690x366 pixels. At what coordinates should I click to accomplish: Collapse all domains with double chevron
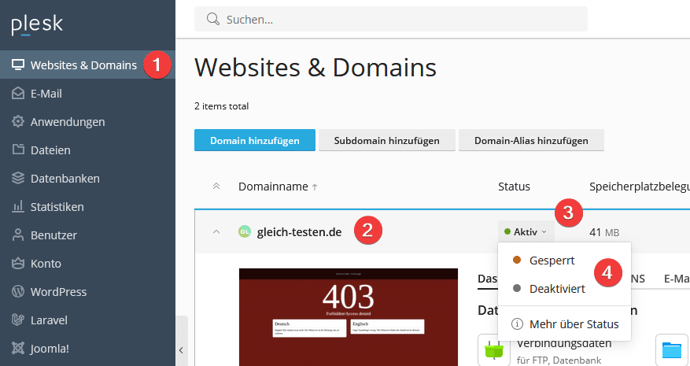216,187
